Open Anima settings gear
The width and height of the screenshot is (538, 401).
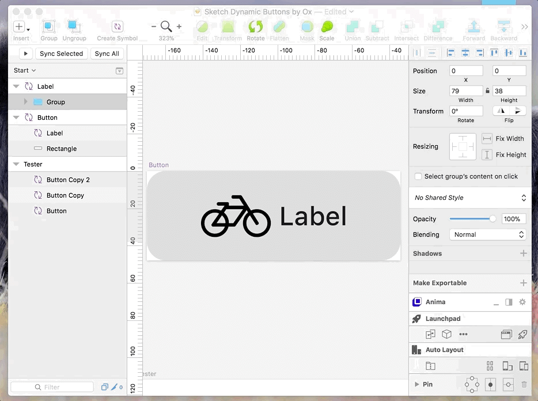[x=522, y=302]
